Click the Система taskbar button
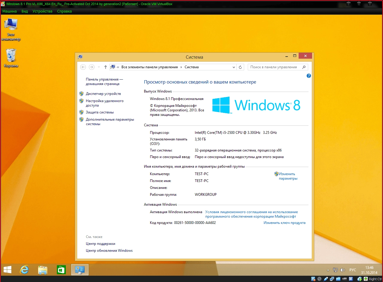Screen dimensions: 383x282 point(80,270)
